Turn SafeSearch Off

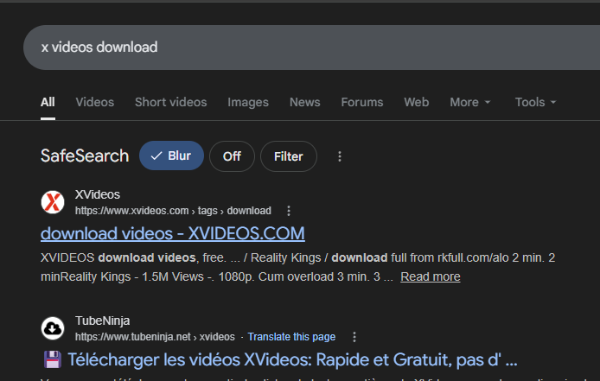tap(232, 156)
